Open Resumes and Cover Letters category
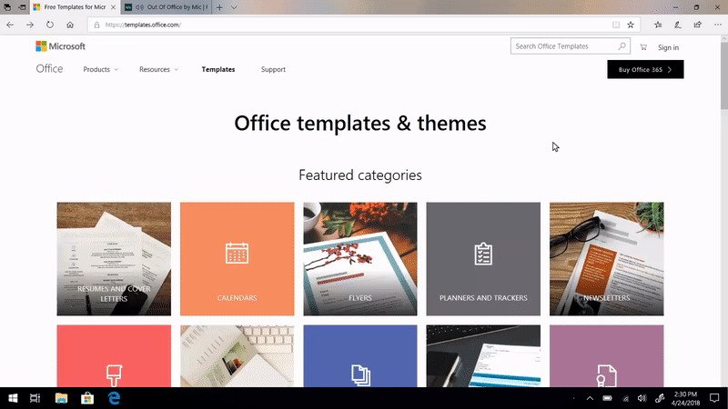The height and width of the screenshot is (409, 728). (x=114, y=259)
